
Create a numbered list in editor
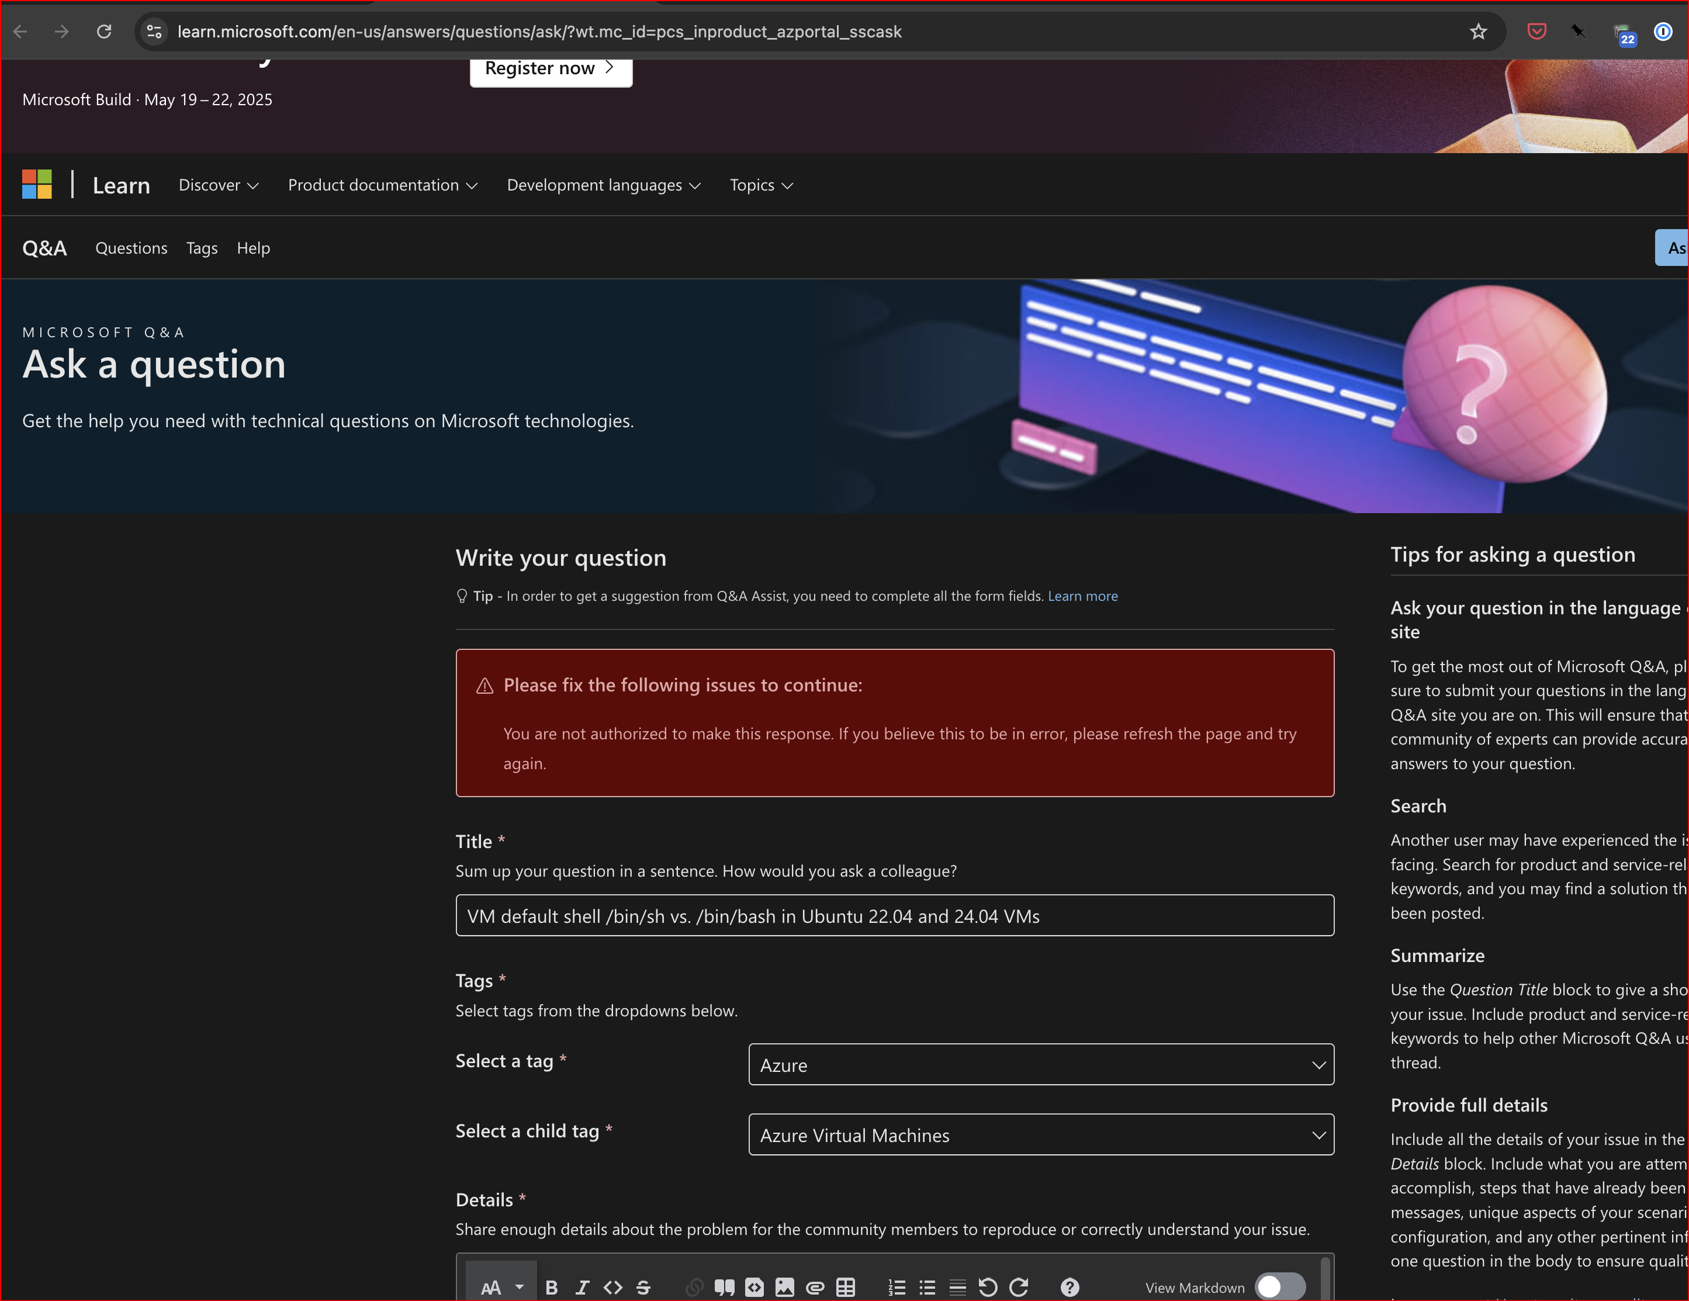[897, 1287]
